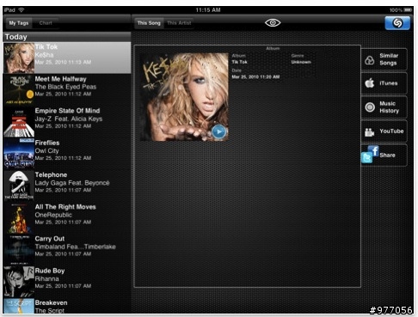
Task: Select Meet Me Halfway tag
Action: 67,90
